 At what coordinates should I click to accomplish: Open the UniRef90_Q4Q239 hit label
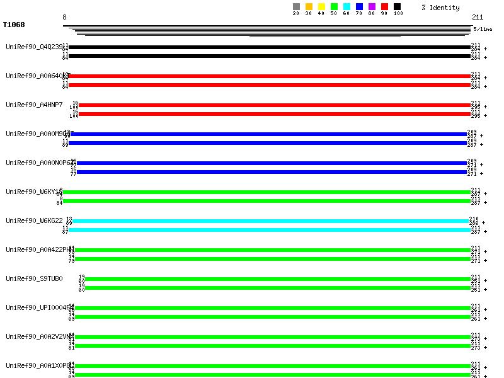[x=35, y=47]
